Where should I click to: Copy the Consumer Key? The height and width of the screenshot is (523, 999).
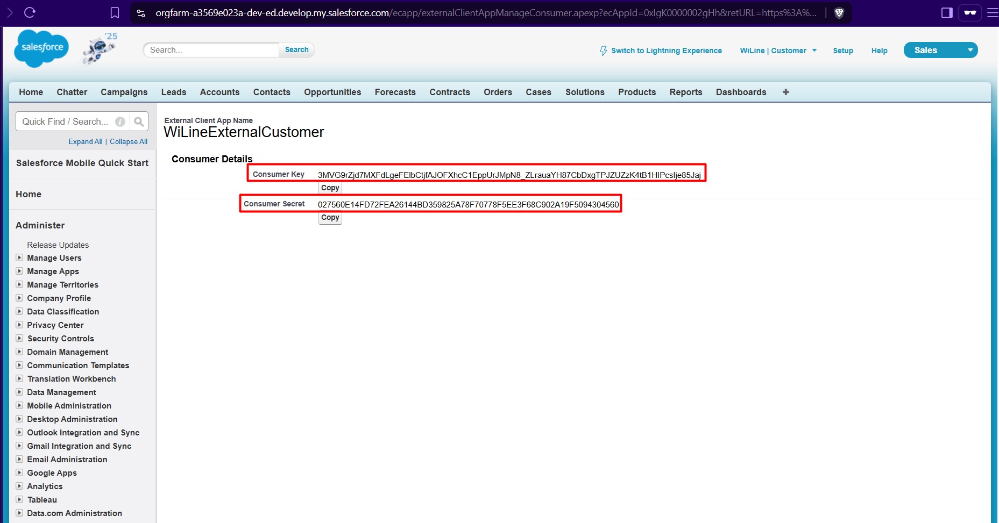(x=330, y=188)
